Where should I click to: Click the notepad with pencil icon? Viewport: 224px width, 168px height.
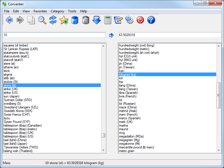(118, 20)
